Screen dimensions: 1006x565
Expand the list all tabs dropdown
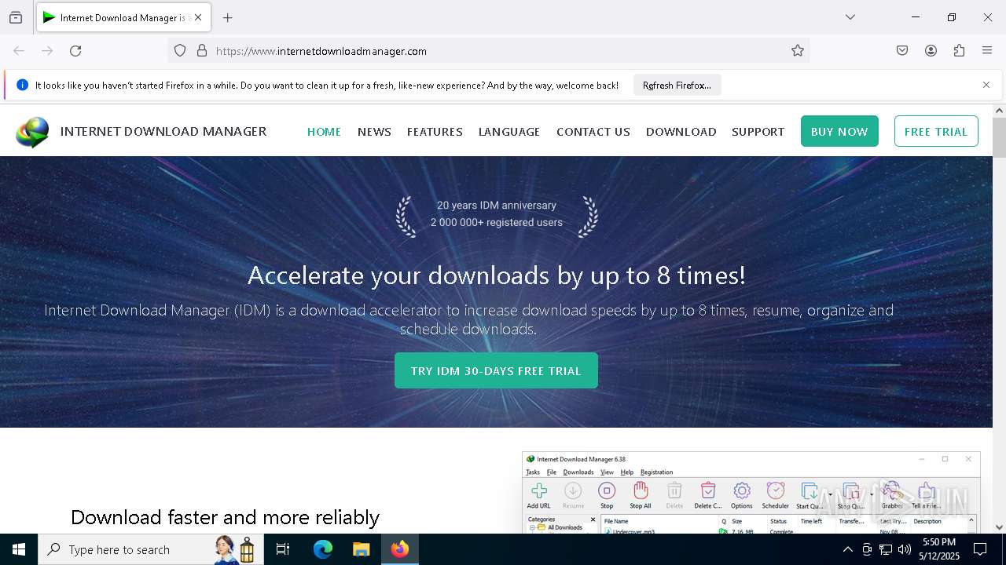pyautogui.click(x=850, y=17)
